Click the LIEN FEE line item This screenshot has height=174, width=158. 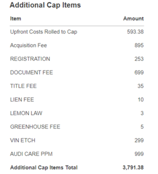coord(22,100)
